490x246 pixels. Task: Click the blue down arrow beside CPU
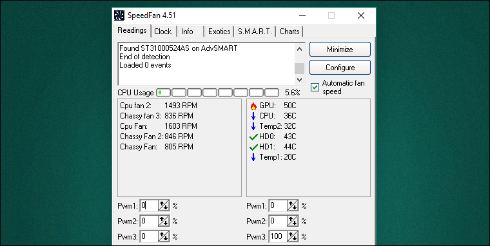(253, 116)
